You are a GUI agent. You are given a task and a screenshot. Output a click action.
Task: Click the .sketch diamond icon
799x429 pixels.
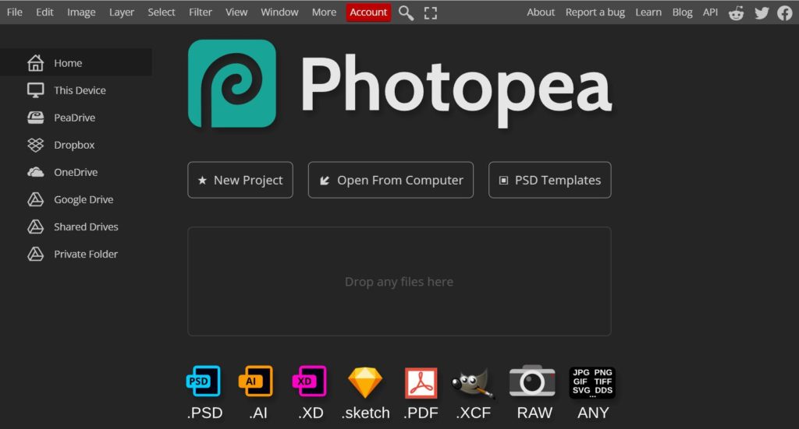365,382
